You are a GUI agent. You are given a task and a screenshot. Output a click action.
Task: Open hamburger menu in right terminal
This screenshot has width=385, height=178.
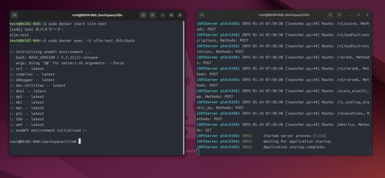tap(340, 15)
